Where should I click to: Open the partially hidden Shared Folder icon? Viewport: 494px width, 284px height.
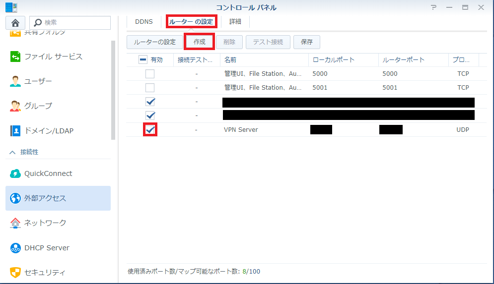tap(15, 33)
